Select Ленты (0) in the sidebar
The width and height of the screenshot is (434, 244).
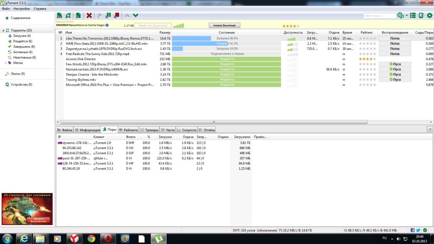coord(18,74)
